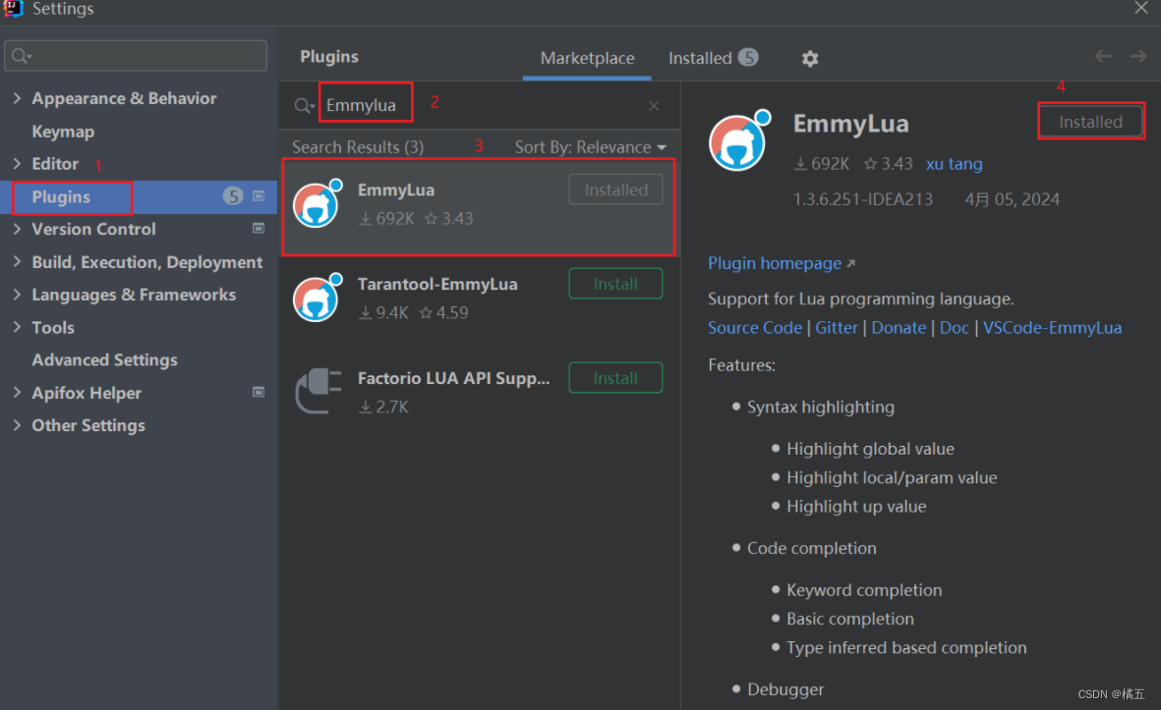Screen dimensions: 1161x710
Task: Select Keymap in the settings tree
Action: (x=63, y=132)
